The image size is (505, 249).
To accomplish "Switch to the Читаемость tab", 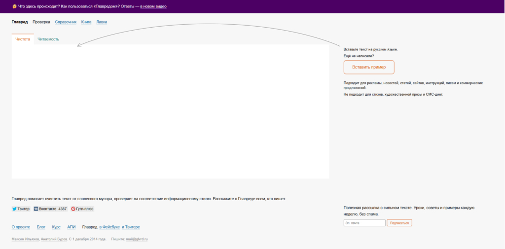I will 48,39.
